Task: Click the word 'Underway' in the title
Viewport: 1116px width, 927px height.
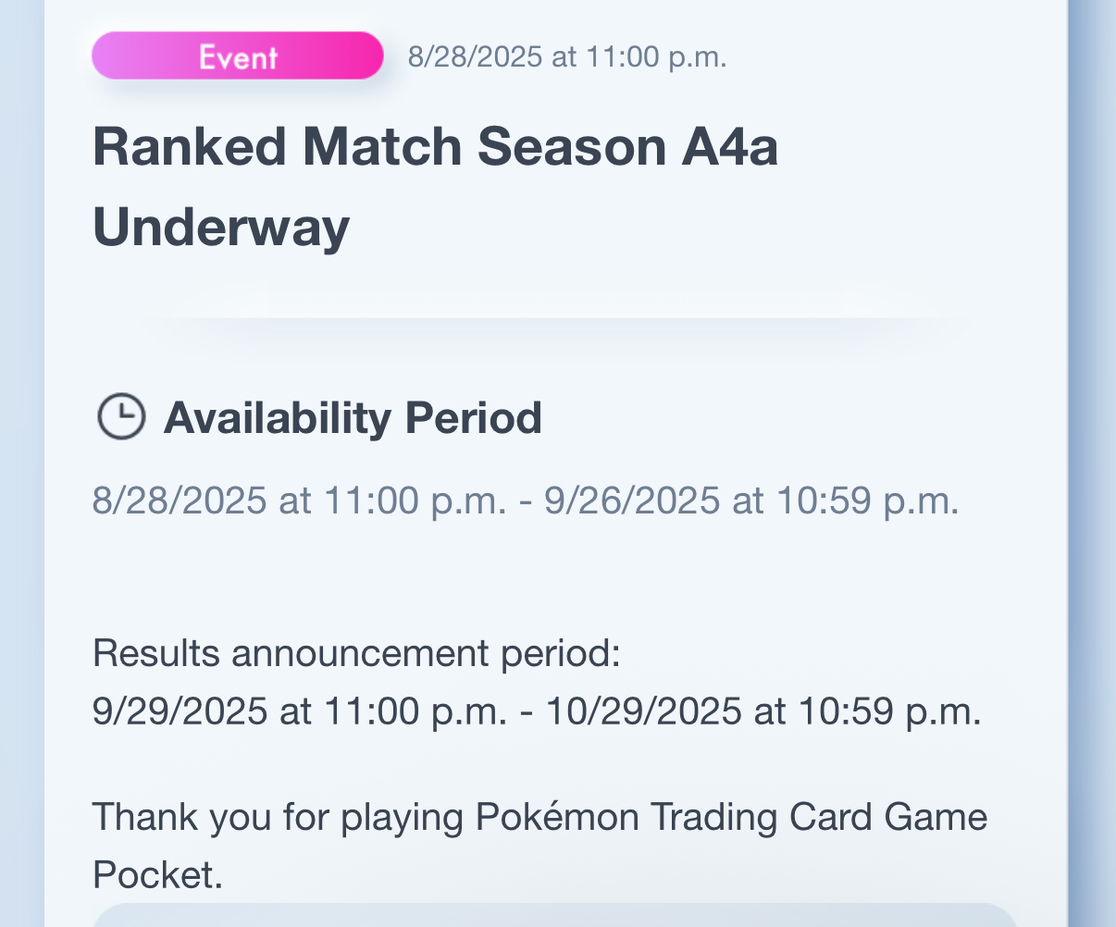Action: pyautogui.click(x=221, y=227)
